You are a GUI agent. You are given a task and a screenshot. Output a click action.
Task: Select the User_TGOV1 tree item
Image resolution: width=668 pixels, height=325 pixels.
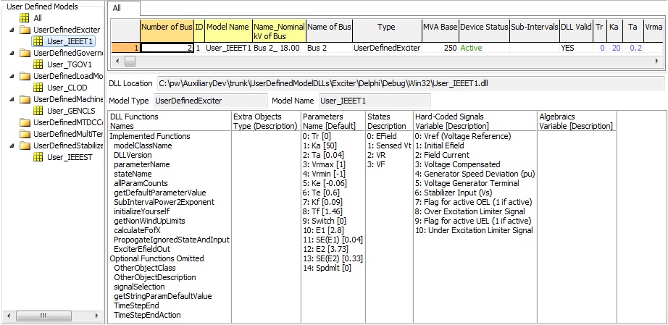(67, 64)
